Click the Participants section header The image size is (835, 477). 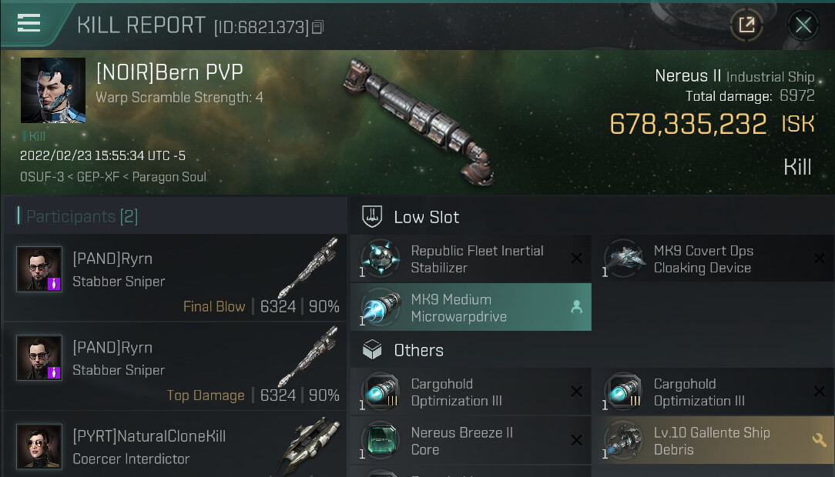pyautogui.click(x=82, y=216)
